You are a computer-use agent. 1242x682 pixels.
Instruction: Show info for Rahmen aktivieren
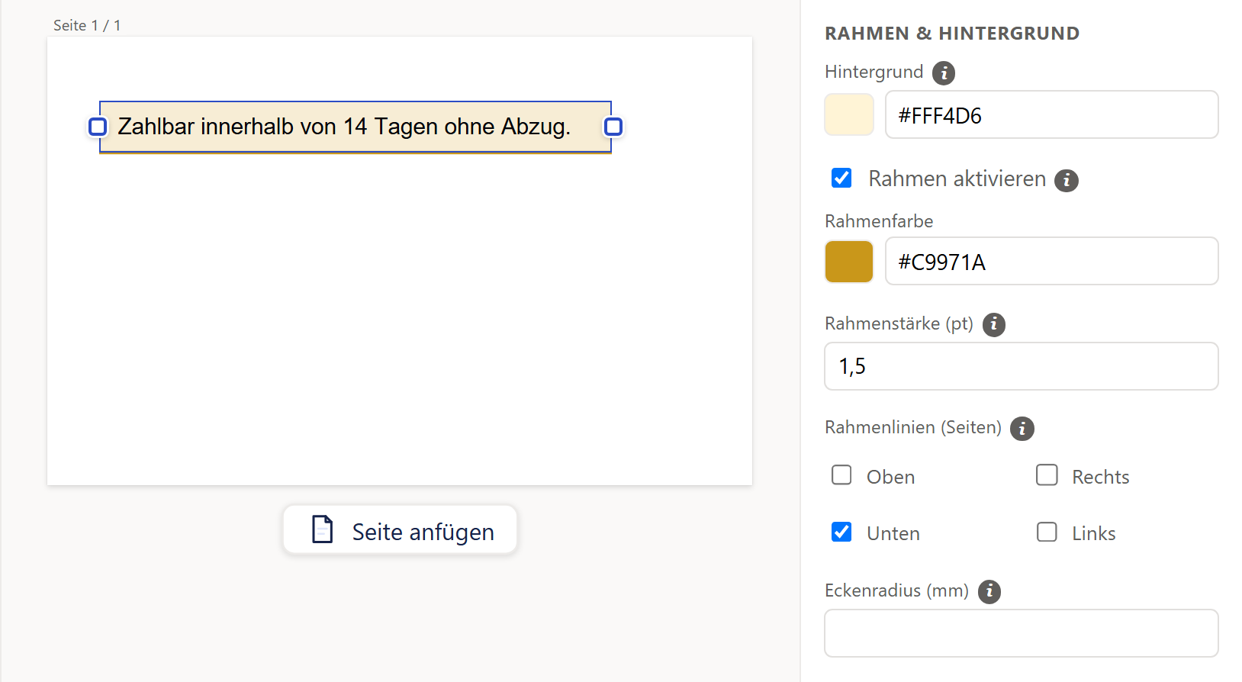tap(1067, 181)
